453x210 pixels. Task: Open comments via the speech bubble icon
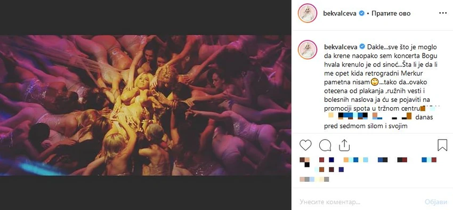point(325,146)
